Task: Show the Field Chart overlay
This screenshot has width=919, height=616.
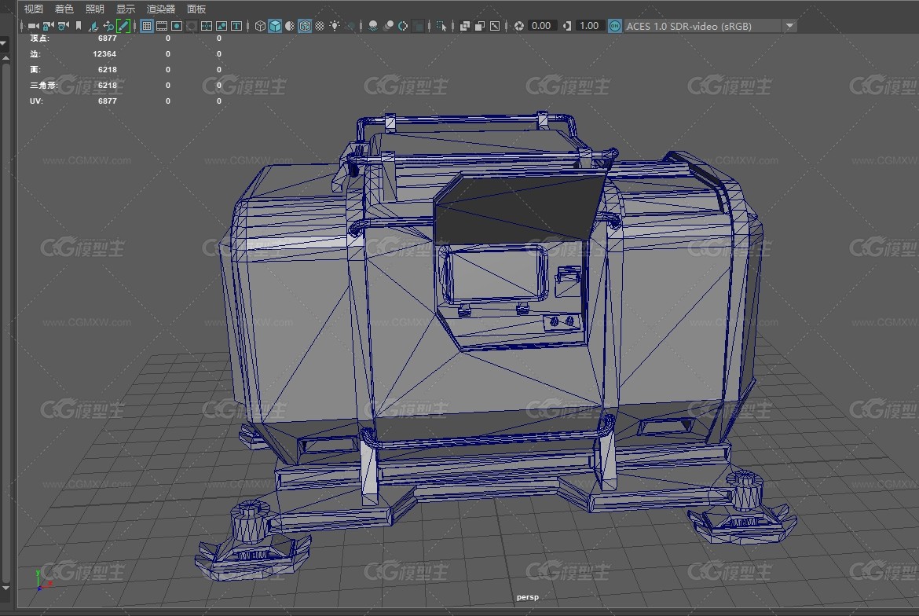Action: pyautogui.click(x=207, y=26)
